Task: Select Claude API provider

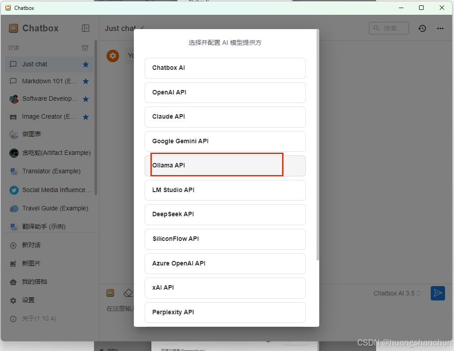Action: [x=225, y=117]
